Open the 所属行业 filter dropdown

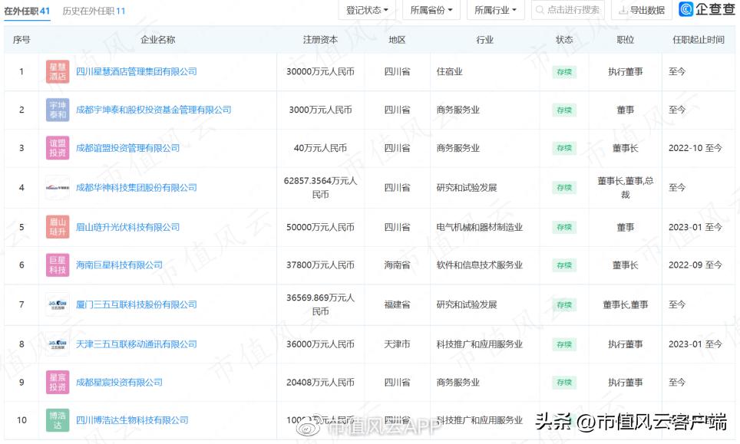[496, 10]
